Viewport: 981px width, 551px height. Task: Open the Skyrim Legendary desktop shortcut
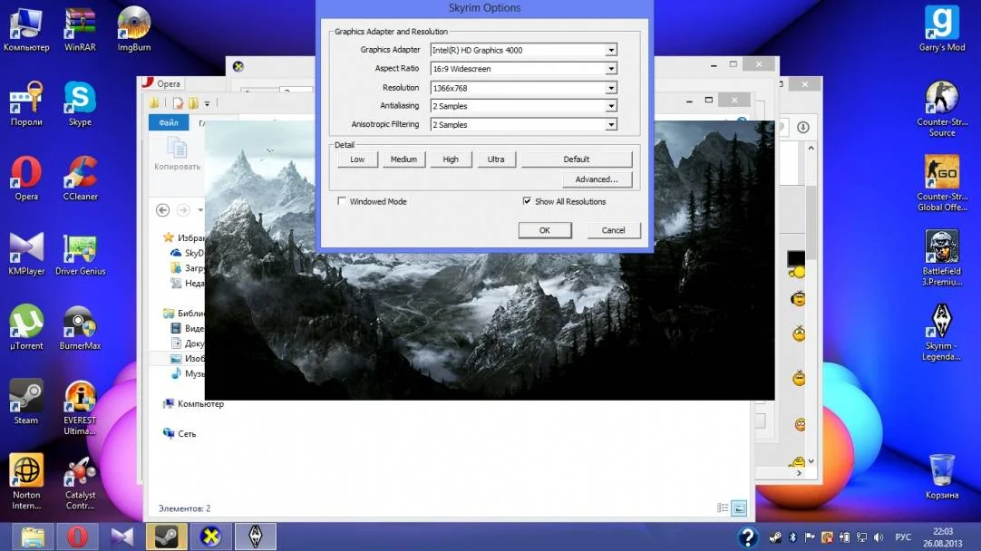[x=942, y=332]
